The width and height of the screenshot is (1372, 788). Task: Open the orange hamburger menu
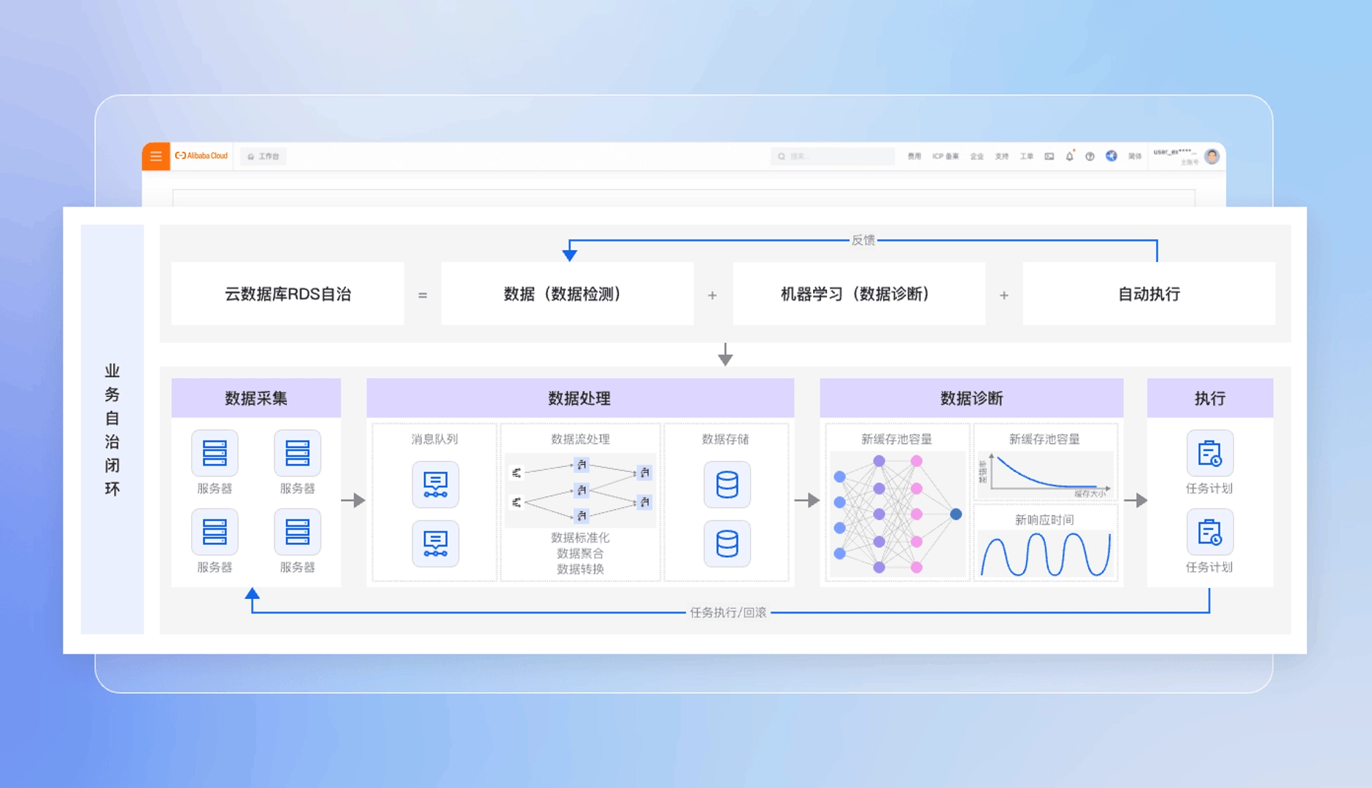[155, 156]
